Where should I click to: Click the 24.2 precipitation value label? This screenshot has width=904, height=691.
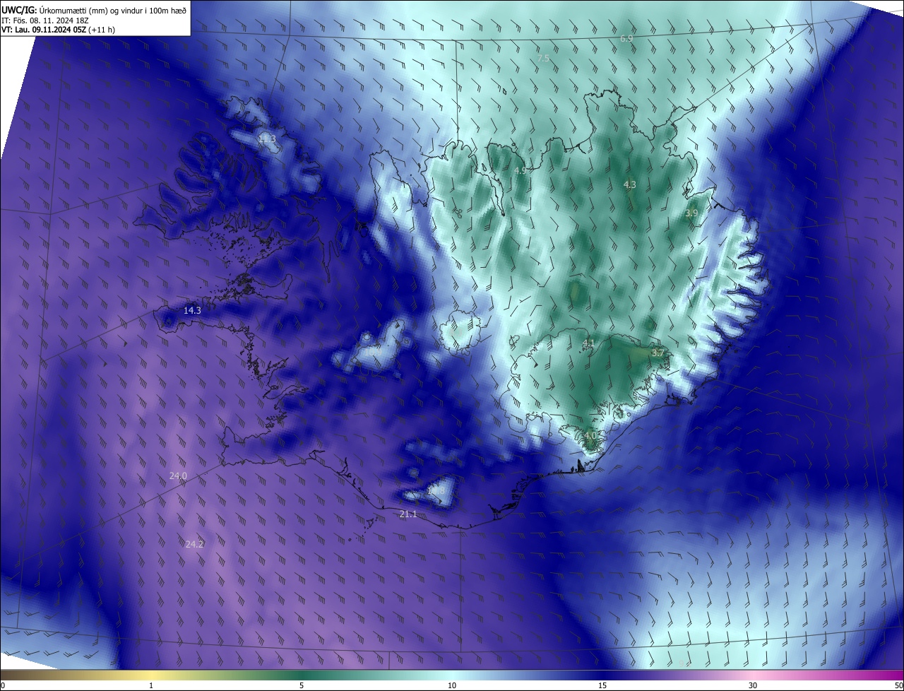point(195,544)
